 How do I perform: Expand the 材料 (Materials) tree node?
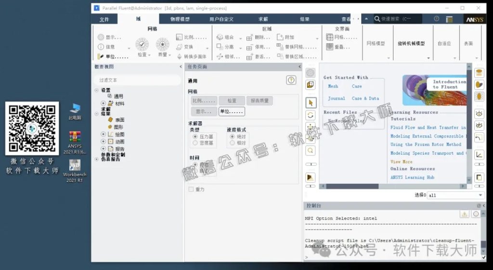103,103
